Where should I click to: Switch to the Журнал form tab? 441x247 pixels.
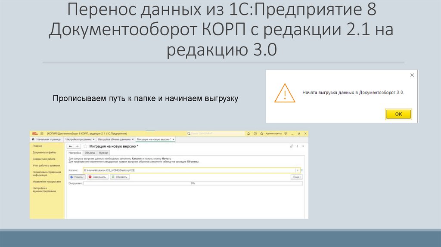(103, 153)
